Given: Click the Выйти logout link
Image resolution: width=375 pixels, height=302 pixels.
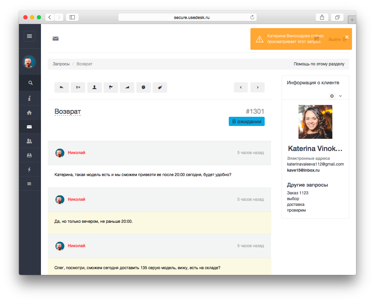Looking at the screenshot, I should tap(337, 40).
